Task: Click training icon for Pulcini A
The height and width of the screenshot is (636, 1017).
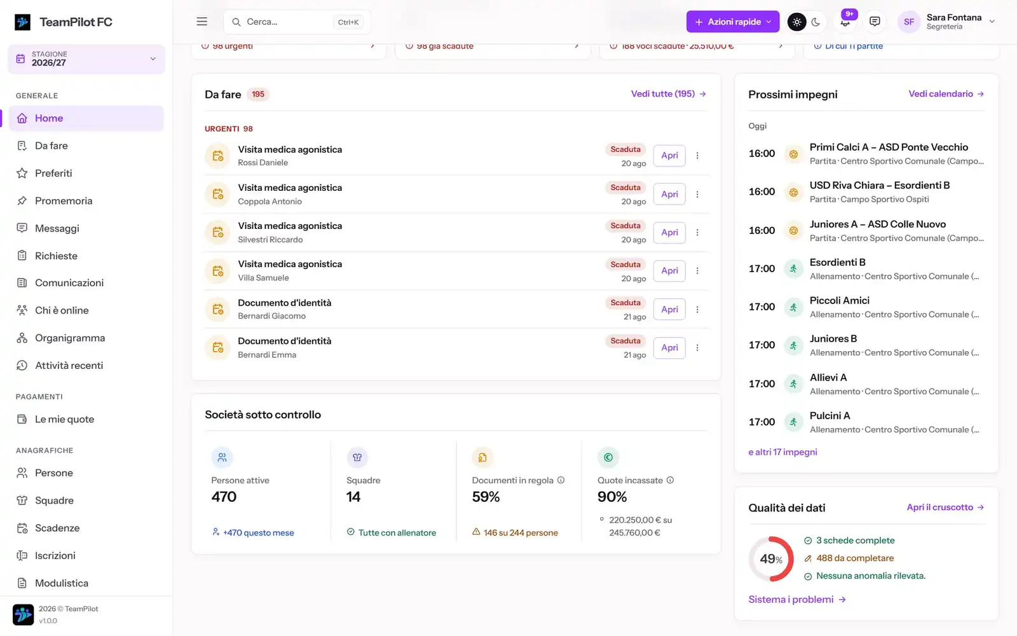Action: point(793,422)
